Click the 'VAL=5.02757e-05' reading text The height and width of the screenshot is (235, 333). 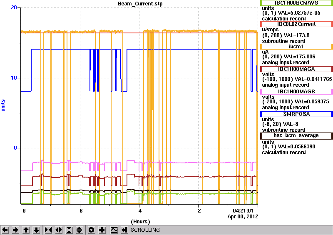point(299,13)
